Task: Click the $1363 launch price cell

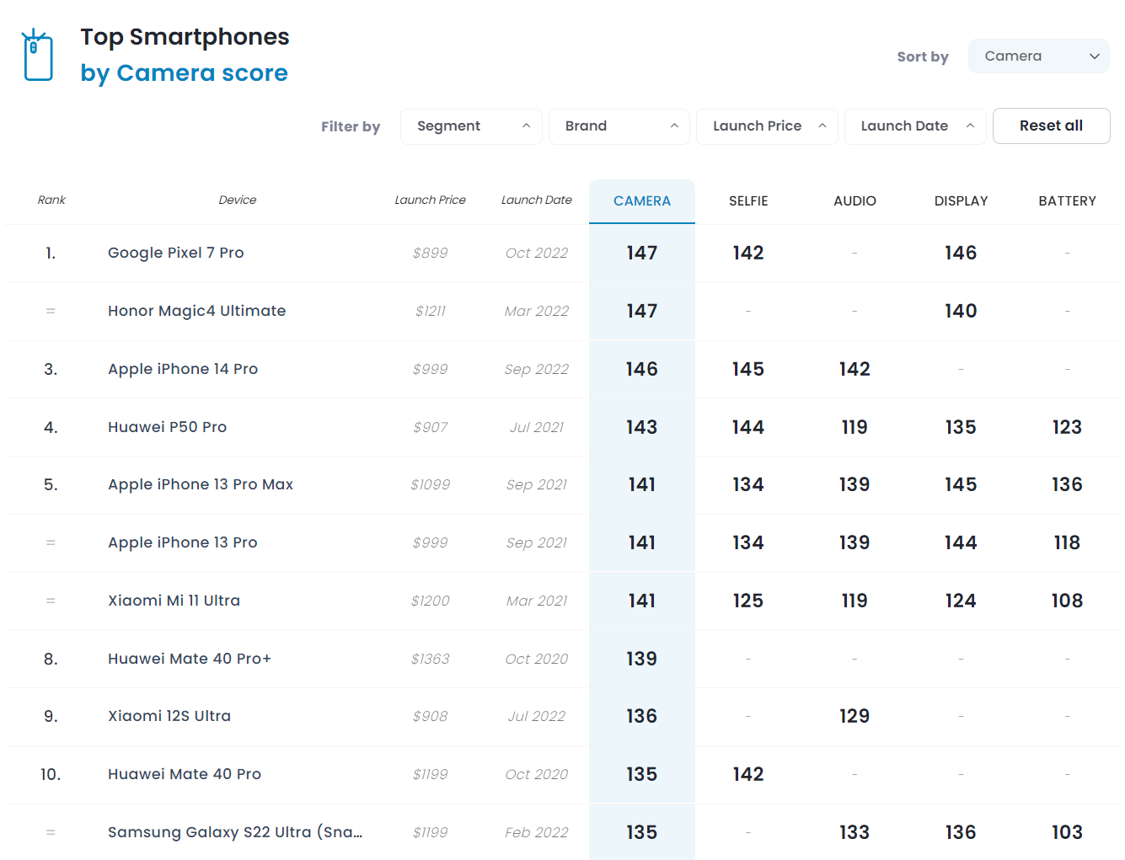Action: pos(430,659)
